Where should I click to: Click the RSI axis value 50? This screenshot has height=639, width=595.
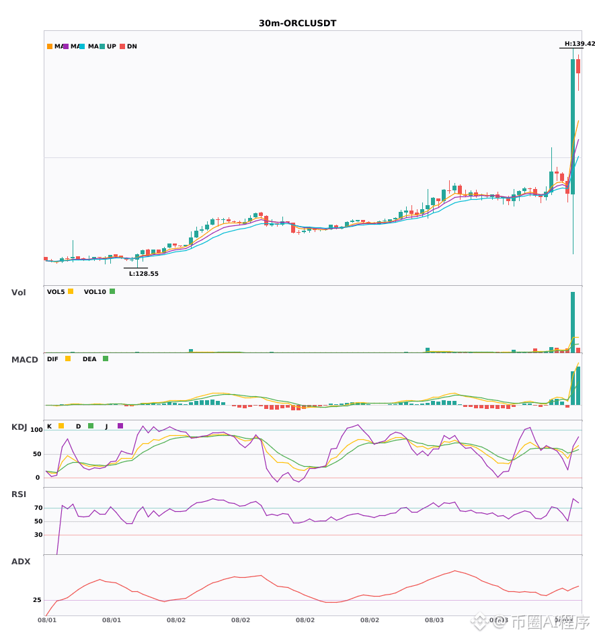pos(38,521)
